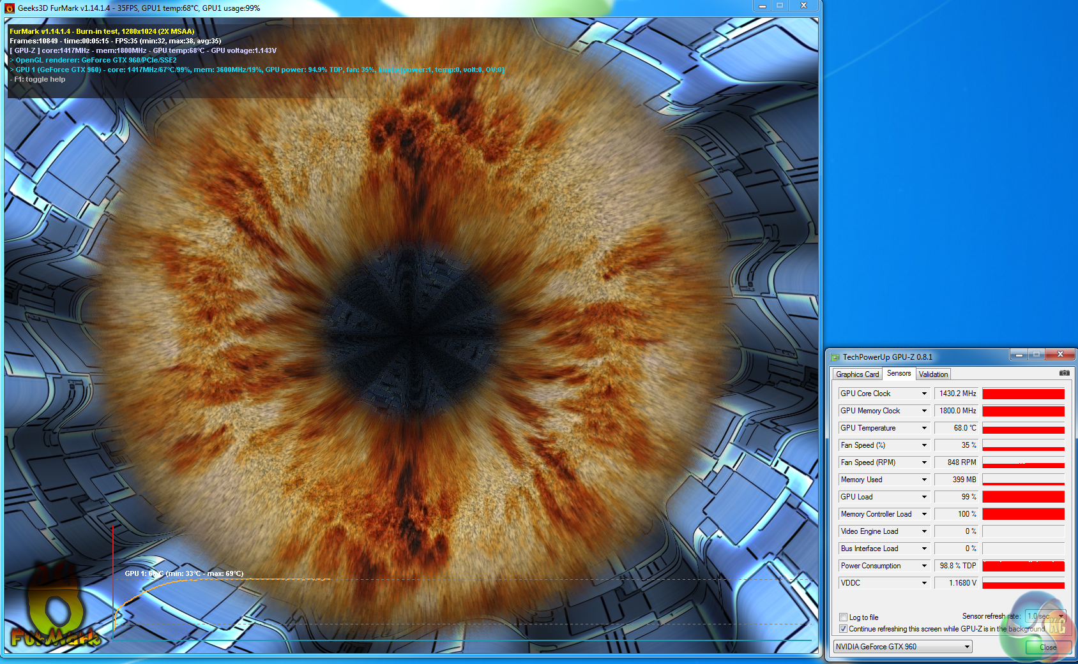Click the GPU Load red graph bar
Screen dimensions: 1078x664
tap(1023, 497)
